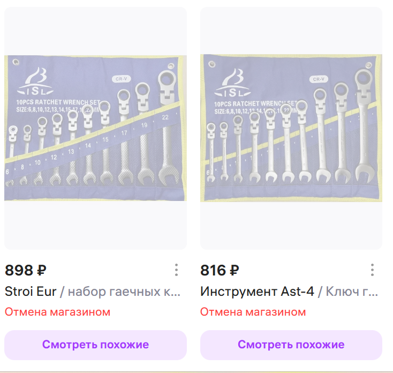The height and width of the screenshot is (373, 393).
Task: Open three-dot menu for 816 ₽ item
Action: click(x=372, y=270)
